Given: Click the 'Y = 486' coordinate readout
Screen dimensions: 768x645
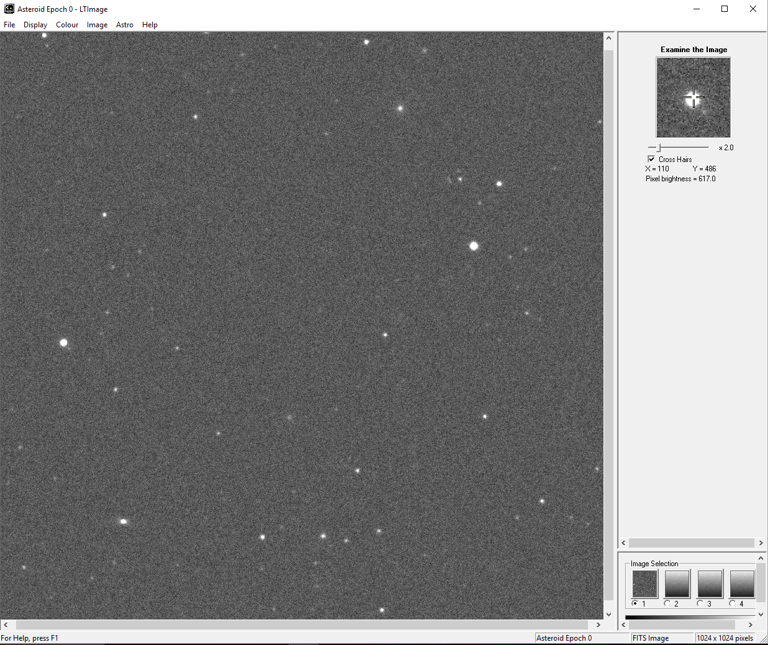Looking at the screenshot, I should [704, 169].
